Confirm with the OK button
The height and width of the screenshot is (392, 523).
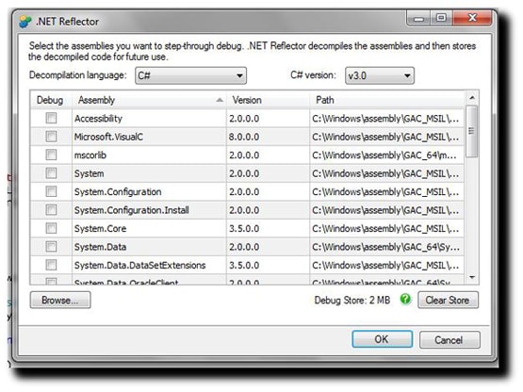383,339
